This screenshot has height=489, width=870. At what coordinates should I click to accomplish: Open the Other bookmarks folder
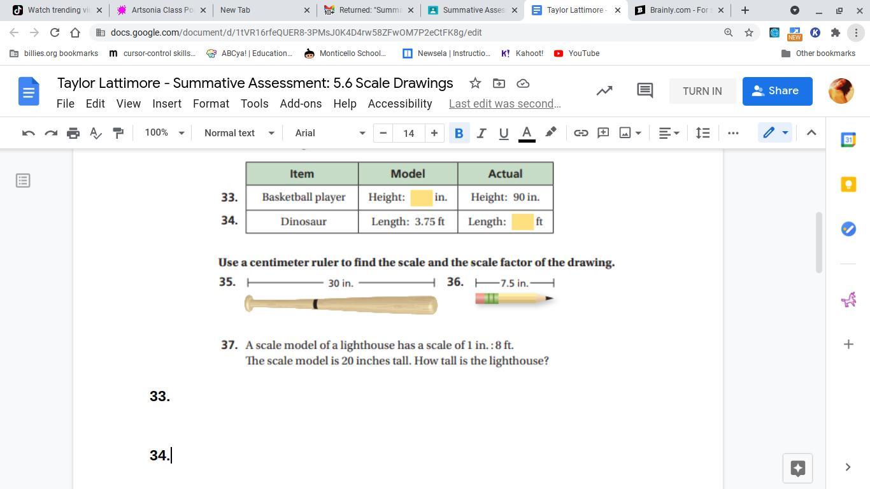[x=818, y=53]
